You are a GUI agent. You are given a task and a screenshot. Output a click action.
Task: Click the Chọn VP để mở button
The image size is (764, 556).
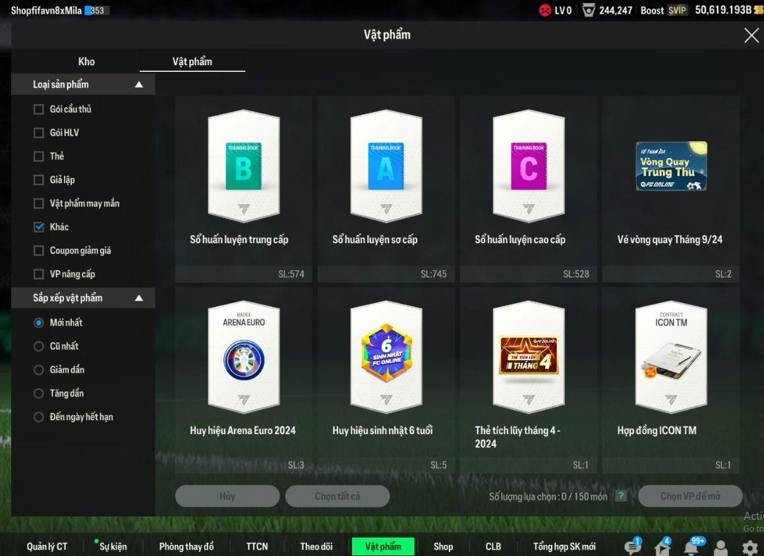(690, 496)
